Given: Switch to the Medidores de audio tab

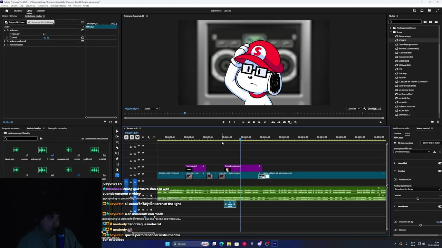Looking at the screenshot, I should click(x=401, y=128).
